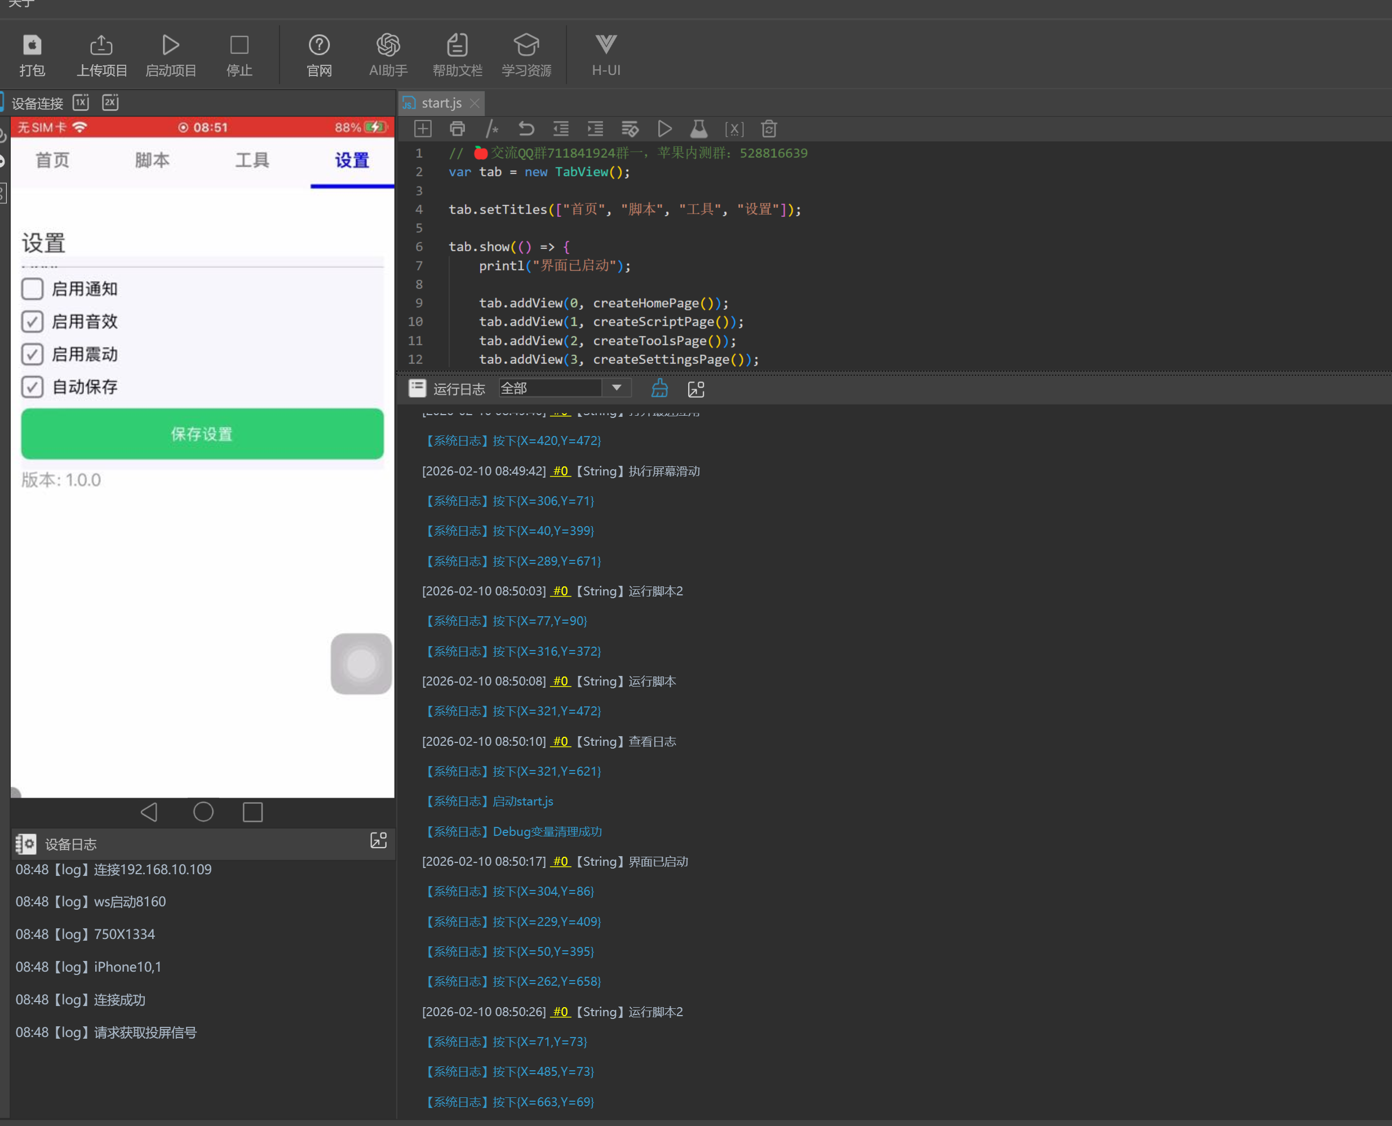This screenshot has height=1126, width=1392.
Task: Click the 1X device scale icon
Action: [81, 103]
